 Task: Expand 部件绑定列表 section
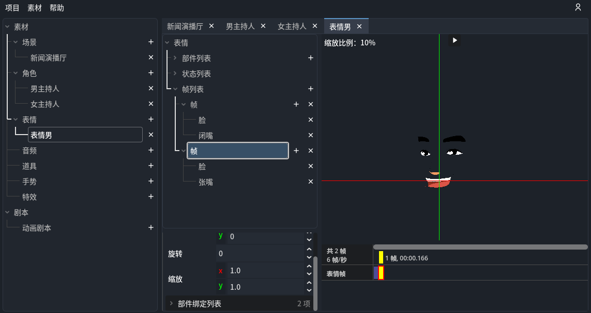point(171,304)
